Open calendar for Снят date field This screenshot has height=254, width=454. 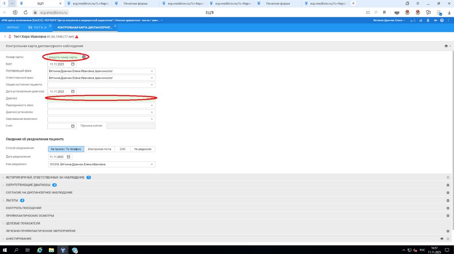pyautogui.click(x=73, y=126)
